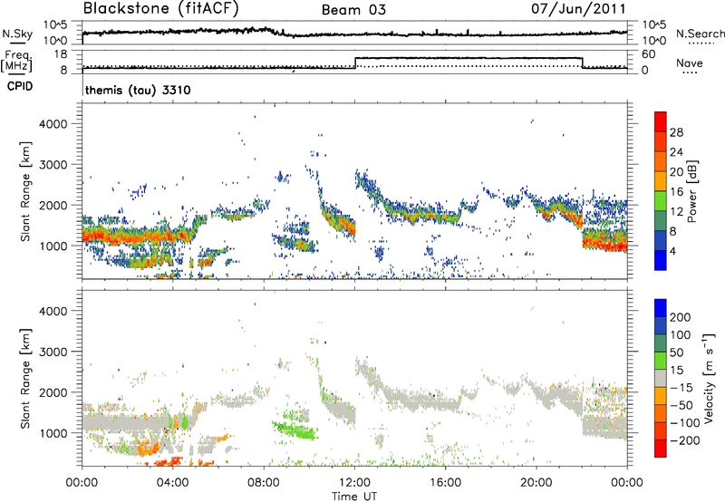This screenshot has width=725, height=502.
Task: Click the 'Blackstone (fitACF)' title text
Action: 160,9
